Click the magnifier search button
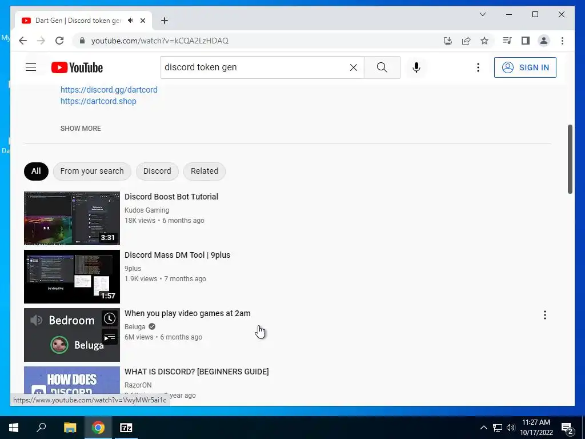 (x=382, y=67)
